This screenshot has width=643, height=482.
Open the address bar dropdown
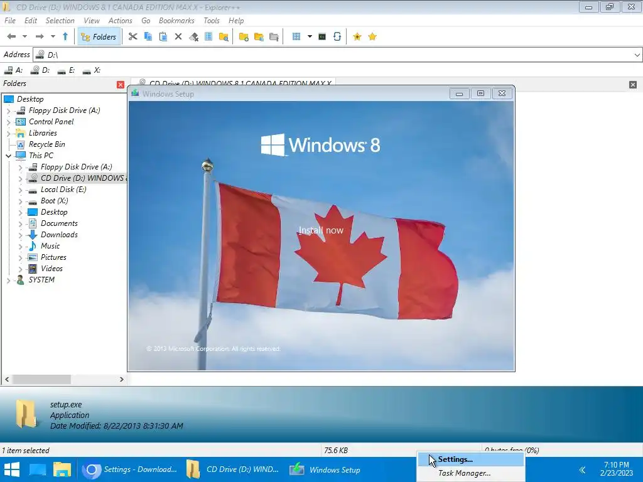tap(637, 55)
